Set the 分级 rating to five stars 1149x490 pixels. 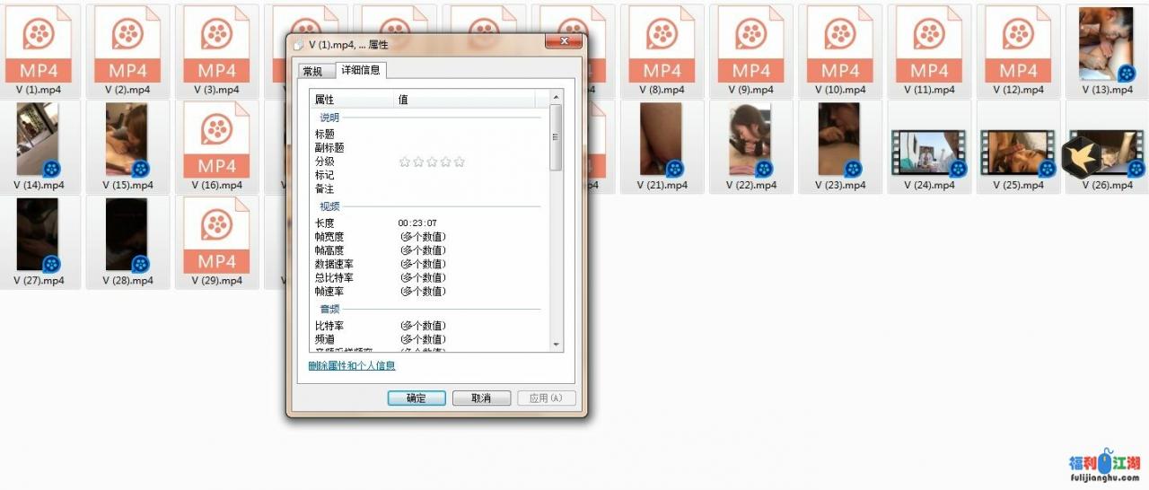(460, 162)
